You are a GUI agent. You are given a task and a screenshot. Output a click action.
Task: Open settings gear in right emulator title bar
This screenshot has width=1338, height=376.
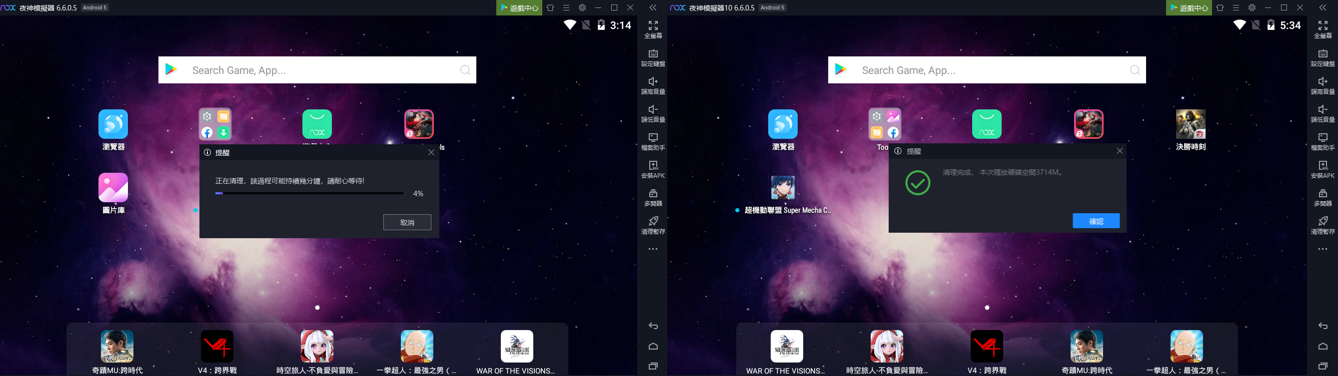(1252, 8)
